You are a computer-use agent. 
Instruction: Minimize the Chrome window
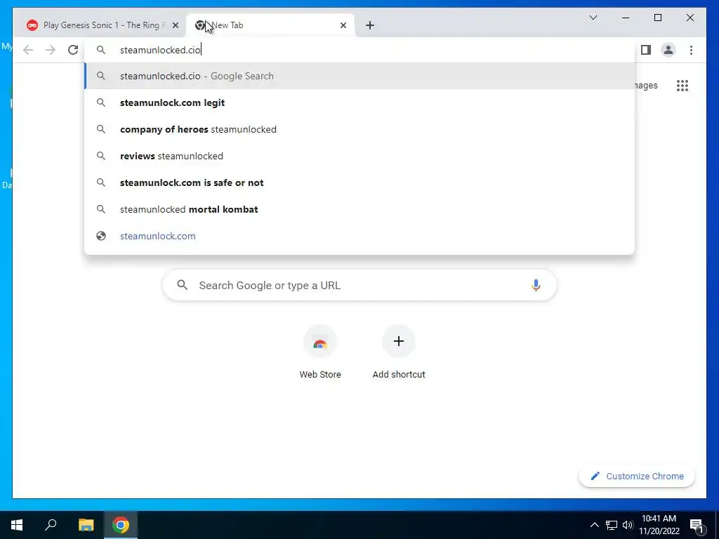coord(626,18)
